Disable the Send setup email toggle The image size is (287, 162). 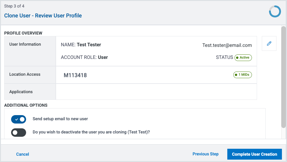(19, 119)
